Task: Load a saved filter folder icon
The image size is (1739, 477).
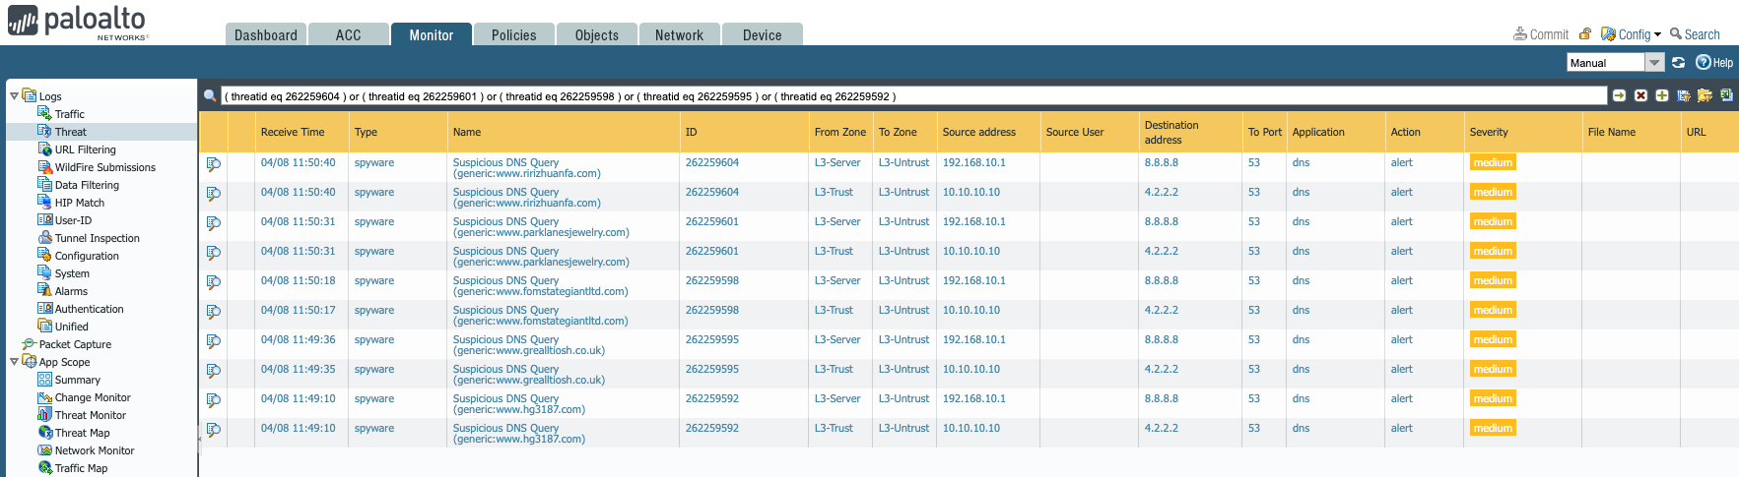Action: click(x=1705, y=95)
